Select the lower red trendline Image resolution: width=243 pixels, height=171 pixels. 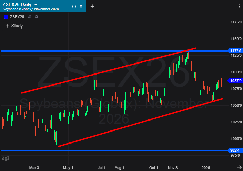pos(140,122)
